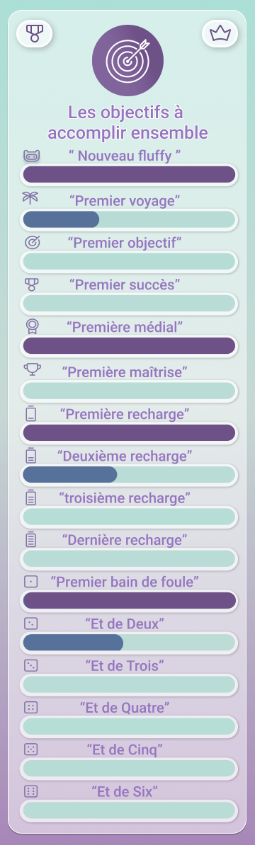Click the palm tree icon beside Premier voyage
Viewport: 255px width, 845px height.
tap(30, 198)
